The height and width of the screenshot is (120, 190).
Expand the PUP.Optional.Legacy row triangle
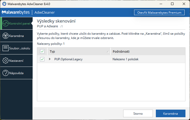[50, 59]
